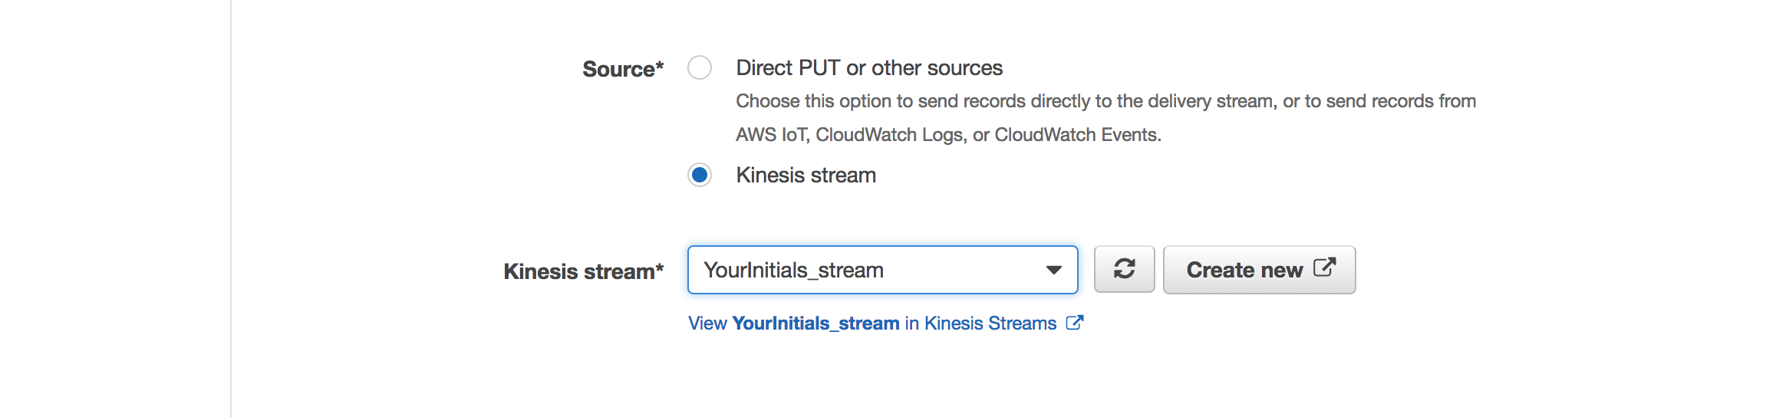Click external-link icon after Kinesis Streams link

(1075, 323)
